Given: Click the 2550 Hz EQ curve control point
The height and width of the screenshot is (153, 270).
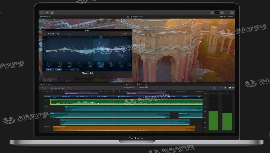Looking at the screenshot, I should pos(101,47).
